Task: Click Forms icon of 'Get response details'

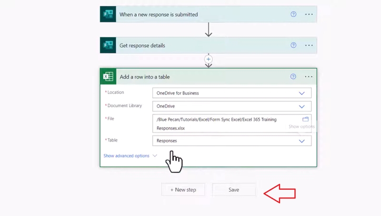Action: coord(108,45)
